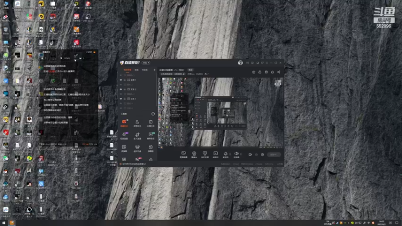Toggle the lock on the 文本 1 layer
Screen dimensions: 402x226
tap(125, 98)
